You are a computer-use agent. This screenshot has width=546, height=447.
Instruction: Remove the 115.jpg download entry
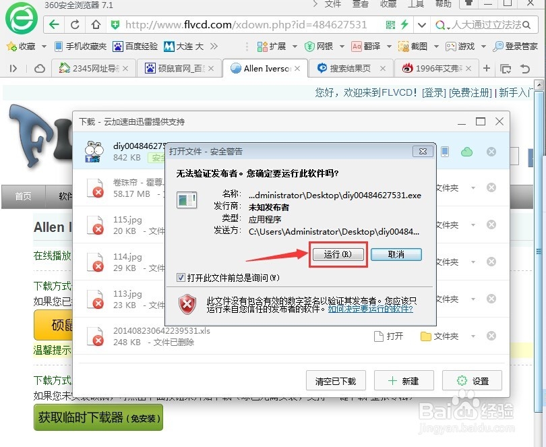point(491,225)
